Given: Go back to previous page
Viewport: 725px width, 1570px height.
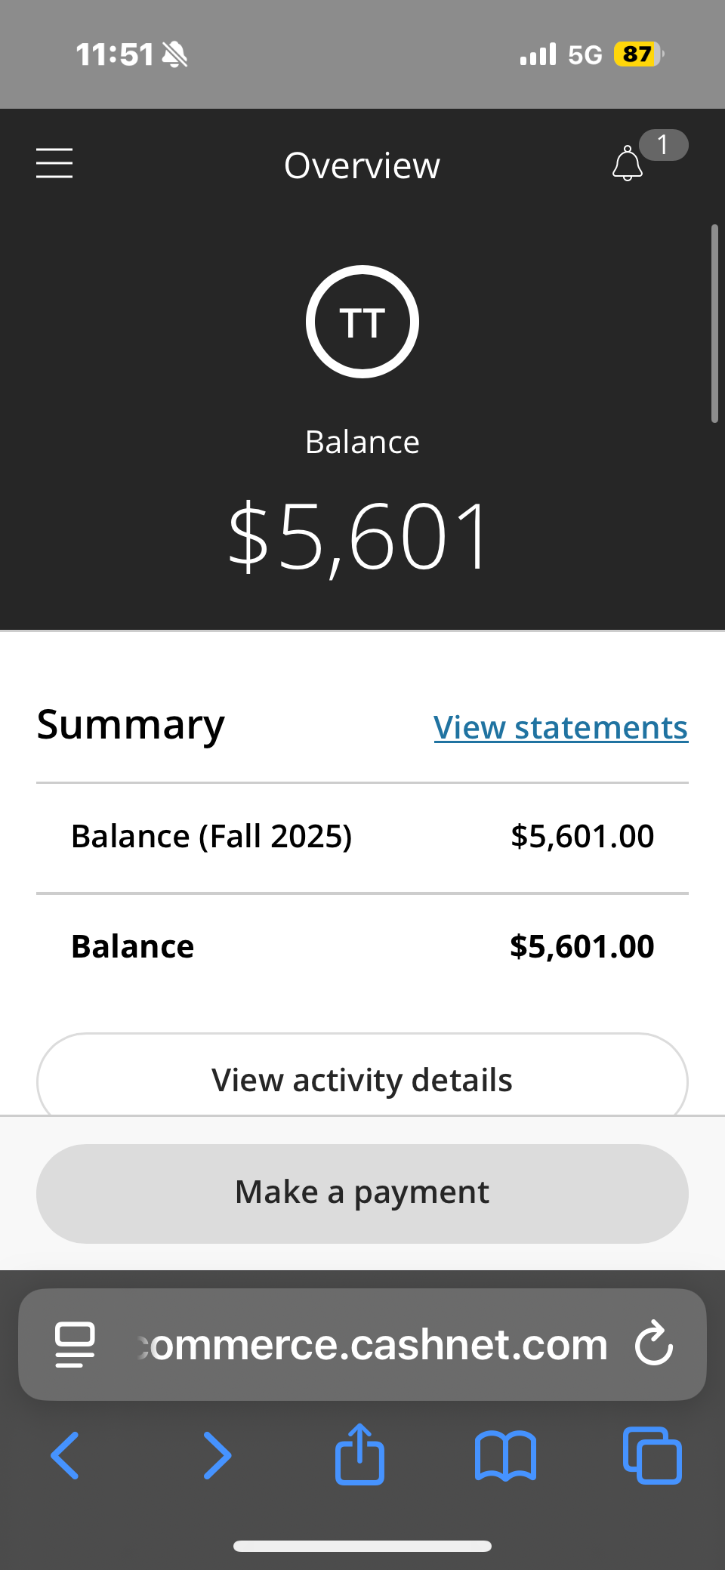Looking at the screenshot, I should coord(65,1455).
